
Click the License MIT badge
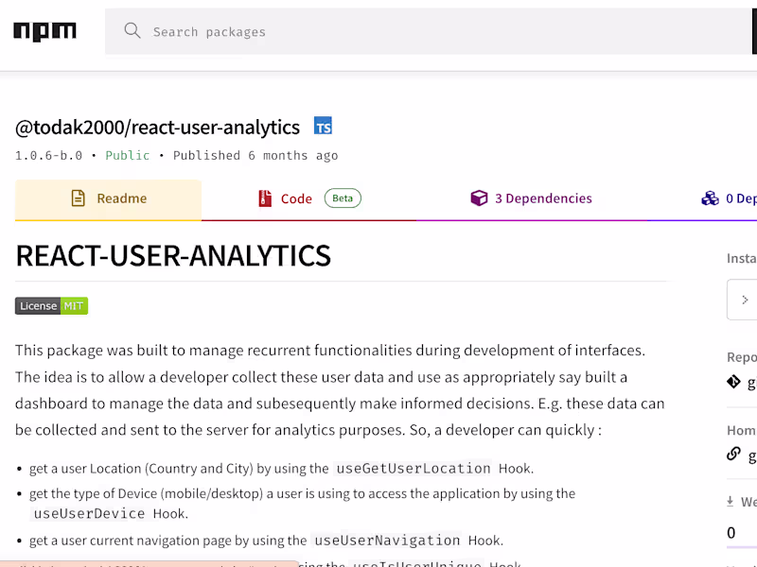[51, 306]
